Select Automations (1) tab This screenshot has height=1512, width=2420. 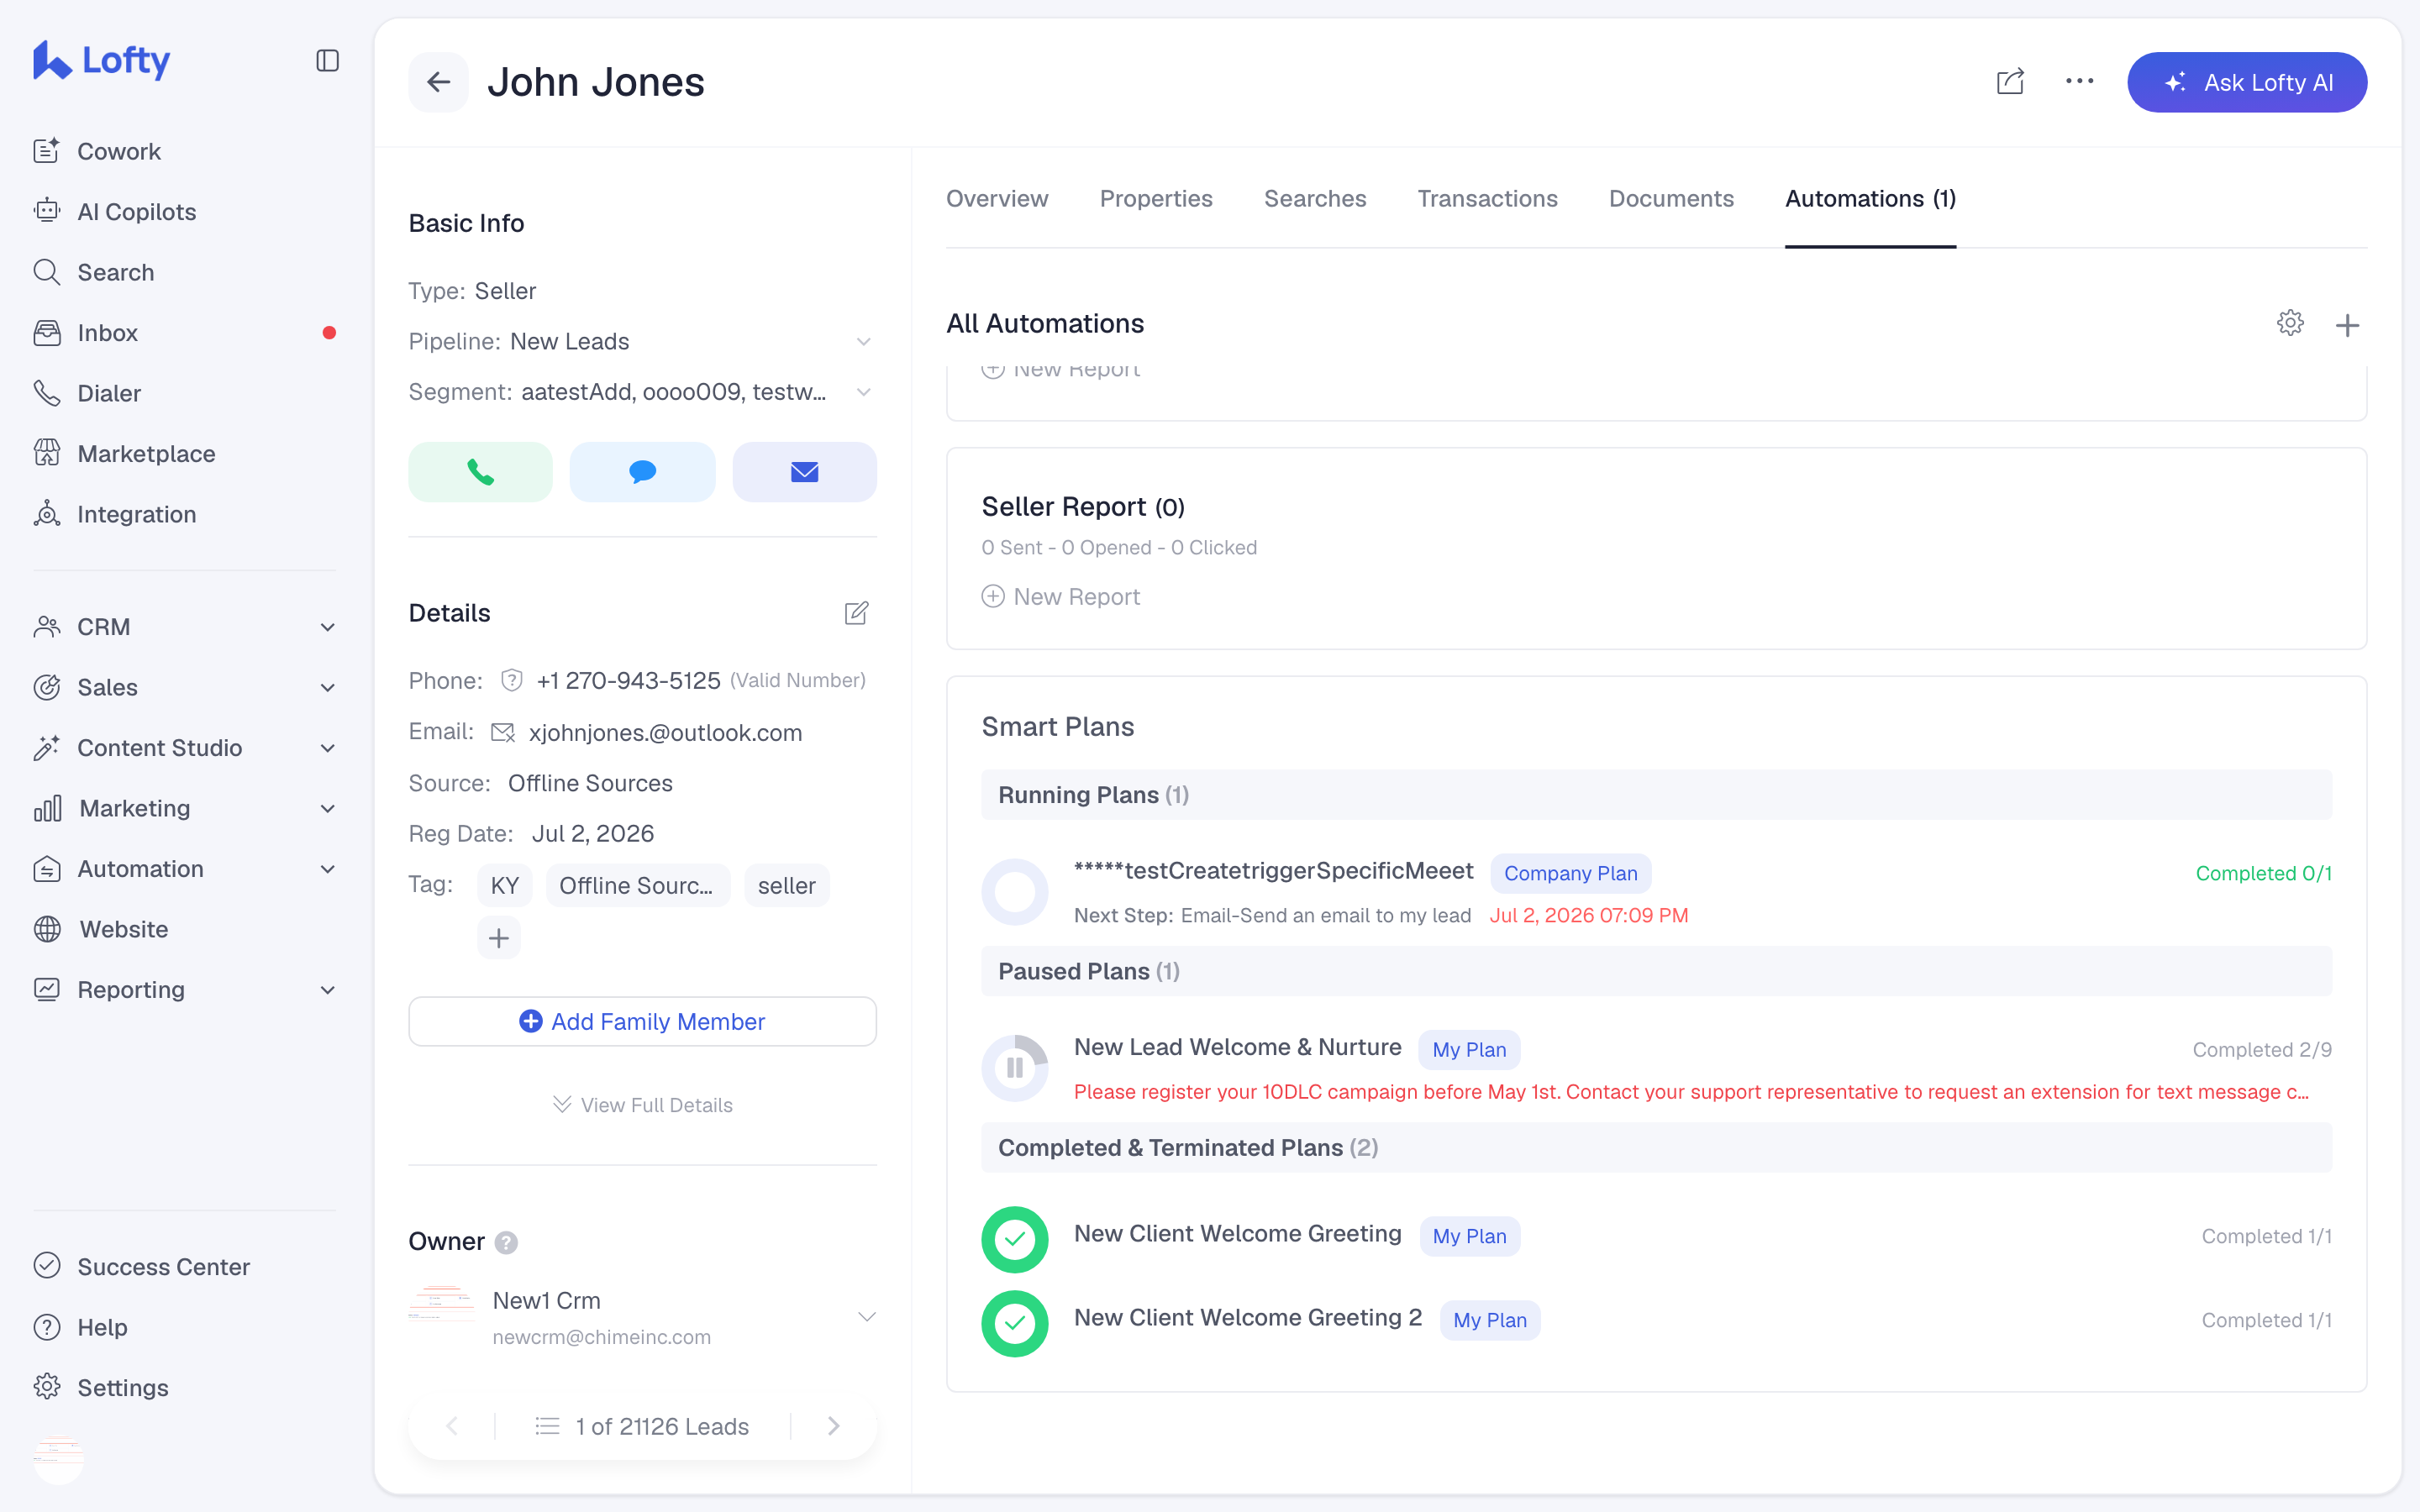tap(1870, 199)
